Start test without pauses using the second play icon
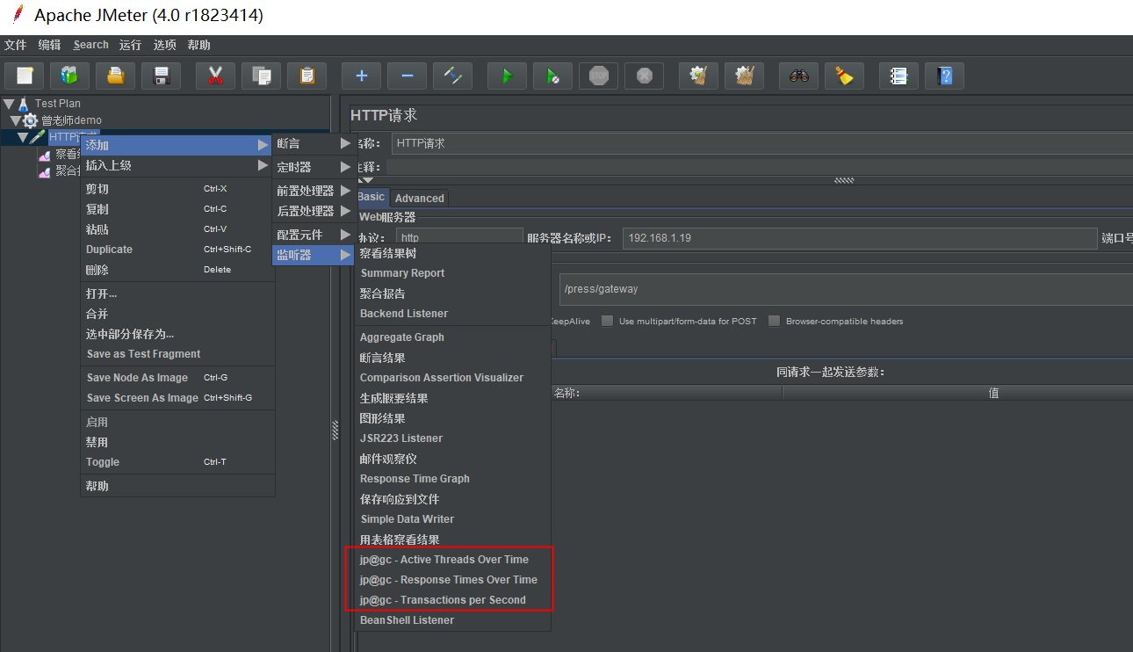This screenshot has height=652, width=1133. click(552, 76)
